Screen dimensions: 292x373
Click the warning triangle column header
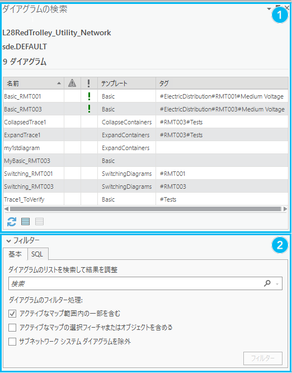[x=72, y=83]
